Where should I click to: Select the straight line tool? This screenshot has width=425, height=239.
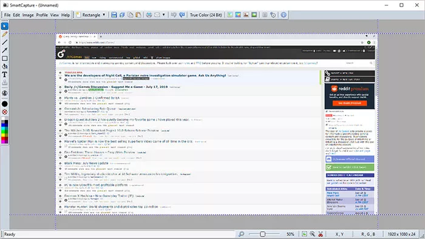pyautogui.click(x=5, y=42)
